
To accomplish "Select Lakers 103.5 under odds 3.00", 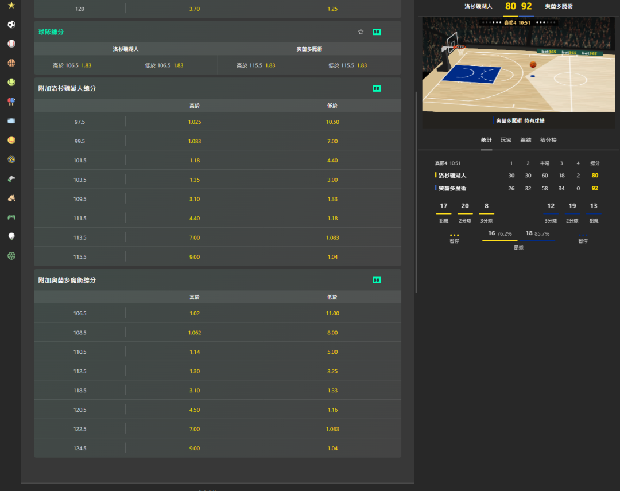I will [332, 180].
